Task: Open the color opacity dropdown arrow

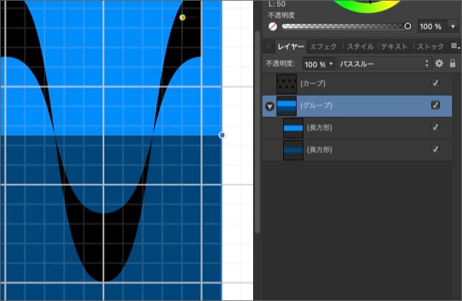Action: coord(453,27)
